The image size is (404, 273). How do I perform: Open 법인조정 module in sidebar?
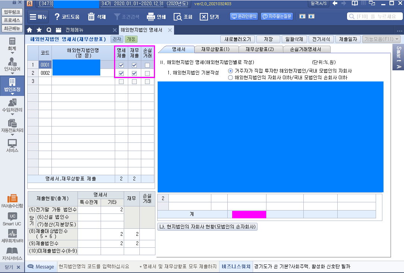click(x=12, y=85)
